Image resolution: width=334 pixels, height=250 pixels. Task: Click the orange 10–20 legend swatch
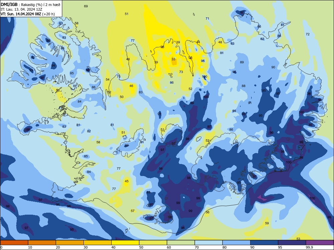(x=42, y=243)
